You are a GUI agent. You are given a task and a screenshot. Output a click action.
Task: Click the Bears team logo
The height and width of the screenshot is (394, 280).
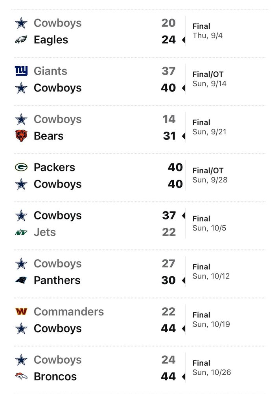pyautogui.click(x=21, y=136)
